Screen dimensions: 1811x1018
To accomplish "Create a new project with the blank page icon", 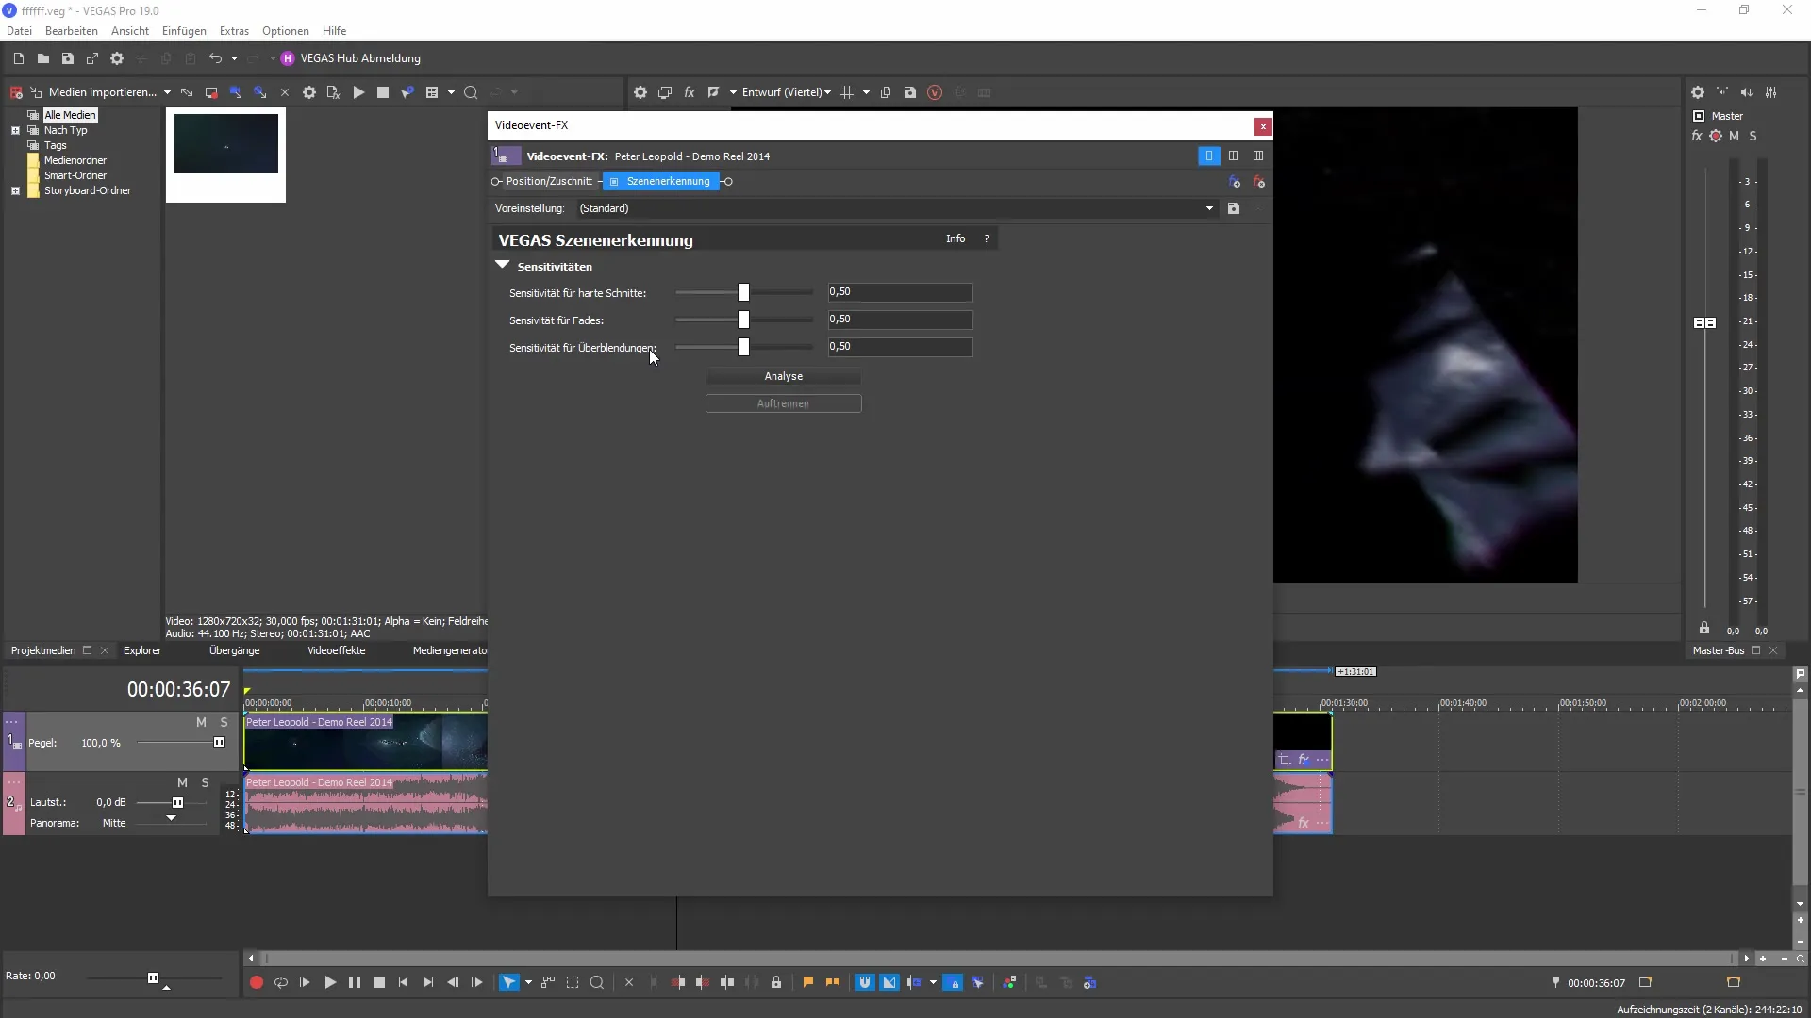I will point(19,58).
